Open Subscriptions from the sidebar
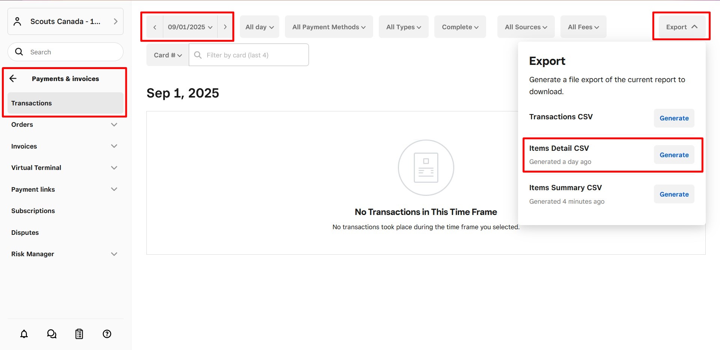The image size is (720, 350). [33, 211]
